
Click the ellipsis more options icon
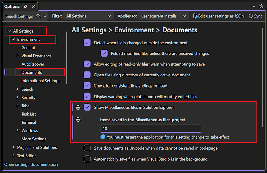click(x=253, y=6)
